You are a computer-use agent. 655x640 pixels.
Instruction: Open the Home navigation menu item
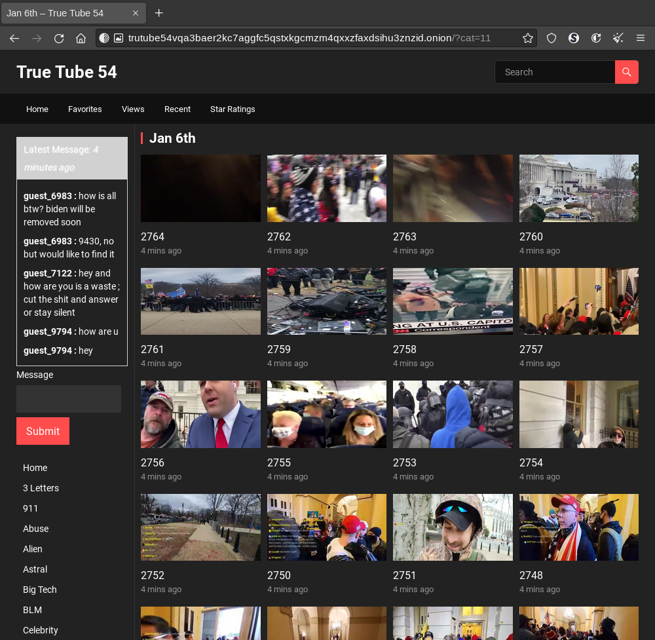point(37,109)
